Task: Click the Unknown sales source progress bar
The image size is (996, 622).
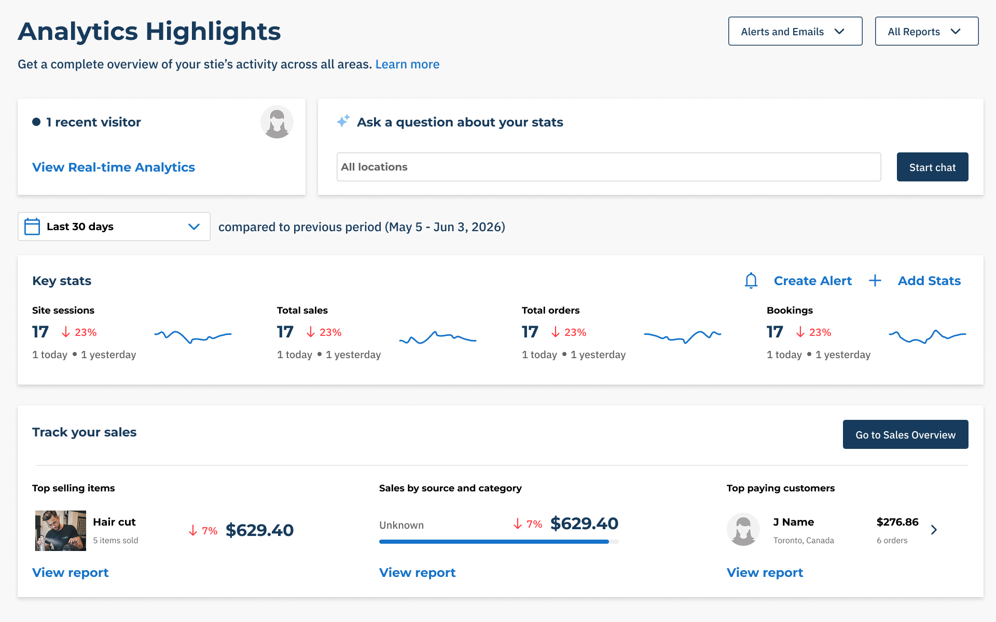Action: click(x=499, y=542)
